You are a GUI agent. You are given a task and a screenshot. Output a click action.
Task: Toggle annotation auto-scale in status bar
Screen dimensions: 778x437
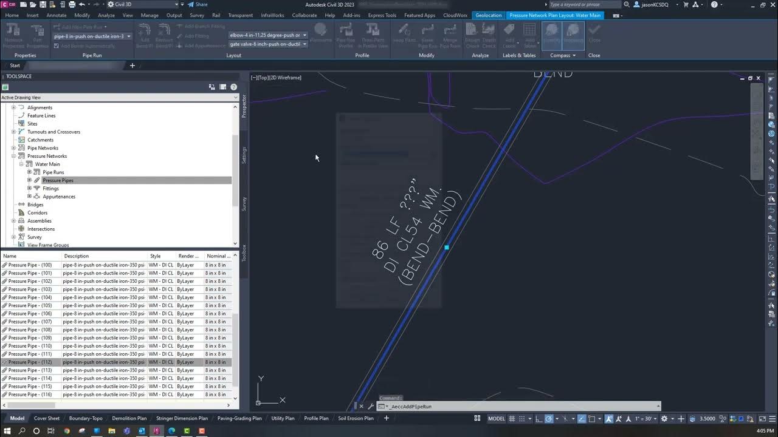tap(619, 419)
